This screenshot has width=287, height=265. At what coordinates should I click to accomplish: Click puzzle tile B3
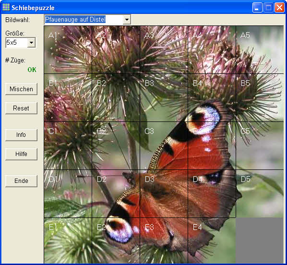164,98
